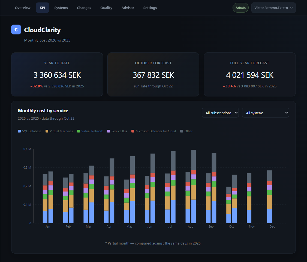Click the Jul axis label

click(x=170, y=226)
